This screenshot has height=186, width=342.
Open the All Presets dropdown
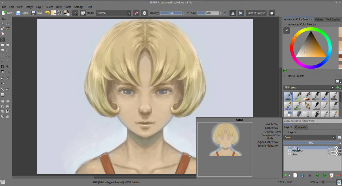coord(309,87)
